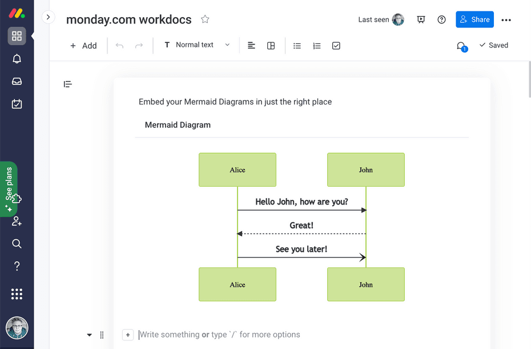The width and height of the screenshot is (531, 349).
Task: Expand the sidebar with the chevron arrow
Action: [48, 17]
